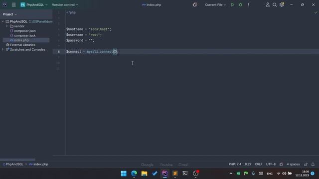The image size is (319, 179).
Task: Change 4 spaces indent setting
Action: pyautogui.click(x=293, y=164)
